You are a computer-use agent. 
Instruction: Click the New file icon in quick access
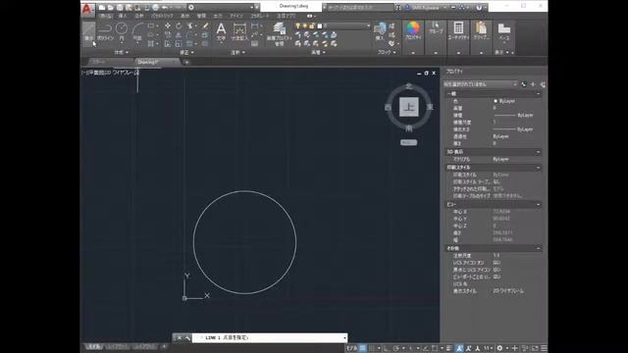pos(102,7)
